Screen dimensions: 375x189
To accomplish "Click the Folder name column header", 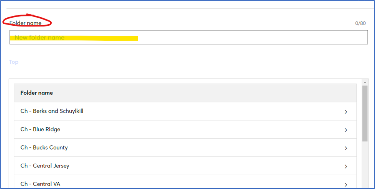I will (x=37, y=93).
